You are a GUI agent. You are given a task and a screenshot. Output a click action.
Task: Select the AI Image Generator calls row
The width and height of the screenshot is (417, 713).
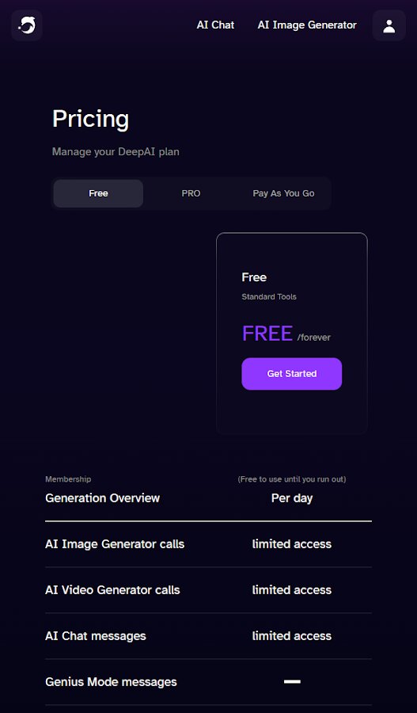coord(209,544)
